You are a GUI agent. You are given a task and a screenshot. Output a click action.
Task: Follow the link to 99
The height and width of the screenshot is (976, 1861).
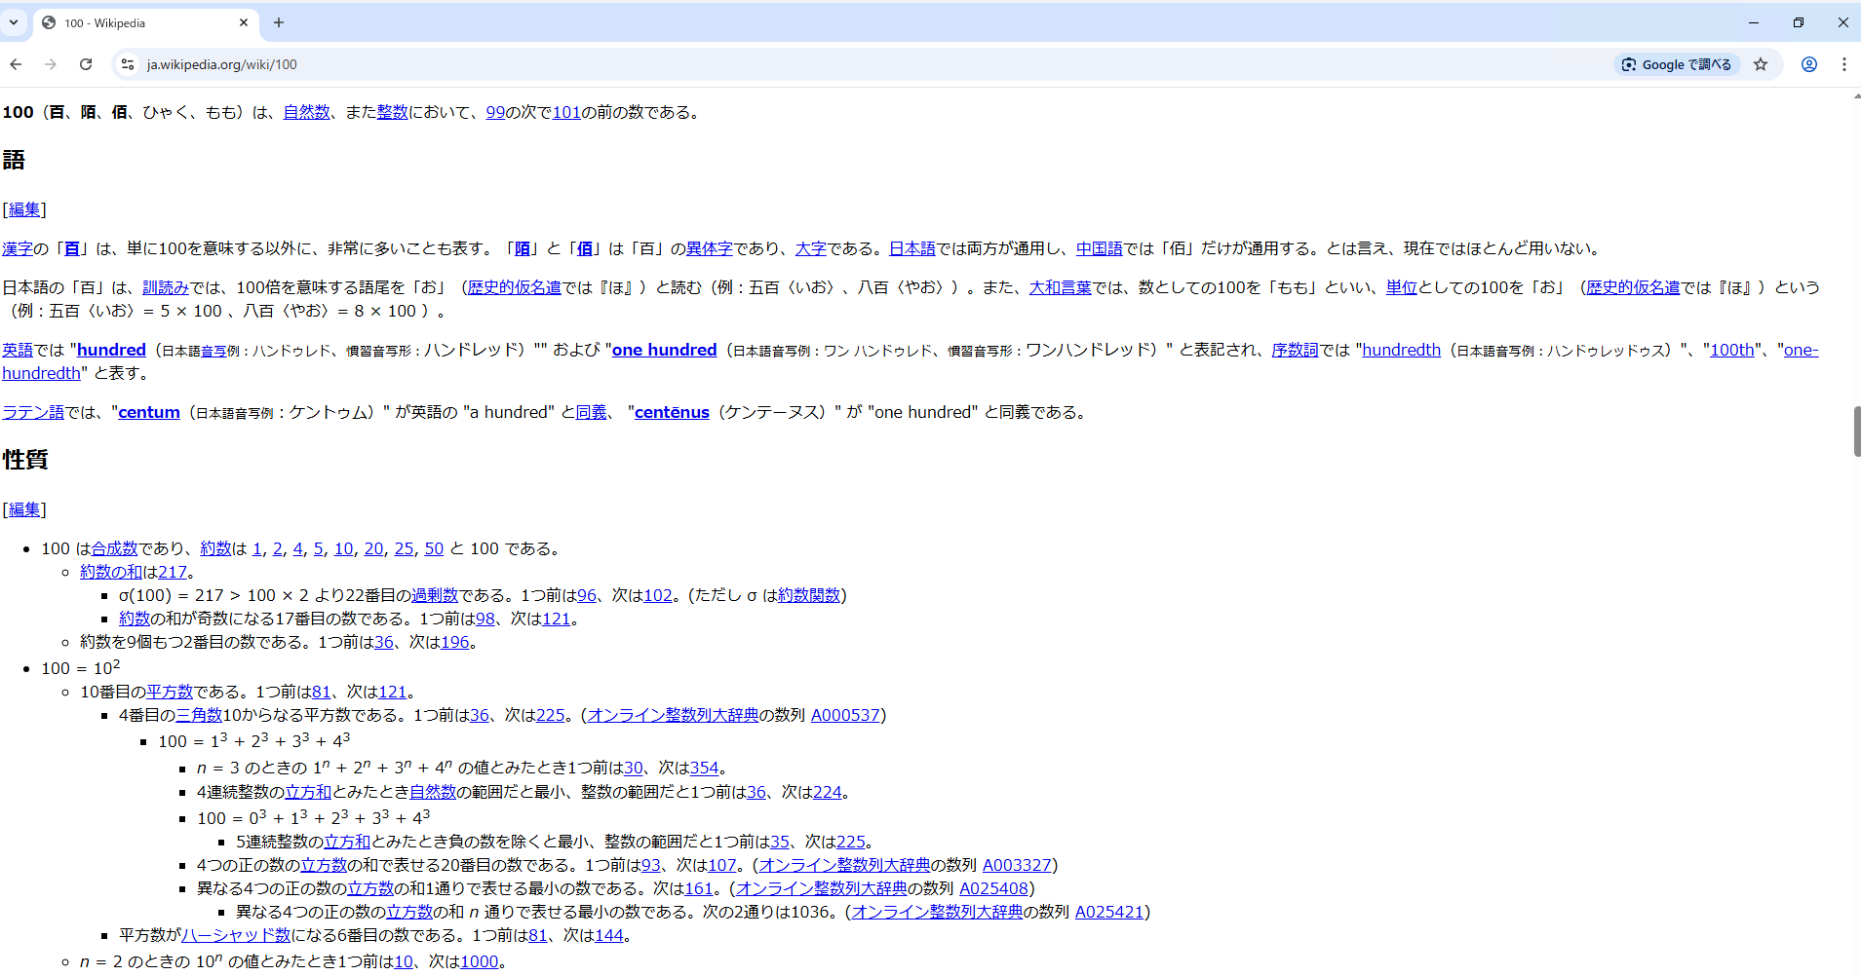pos(495,112)
